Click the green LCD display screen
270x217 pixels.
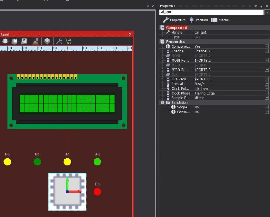click(67, 104)
